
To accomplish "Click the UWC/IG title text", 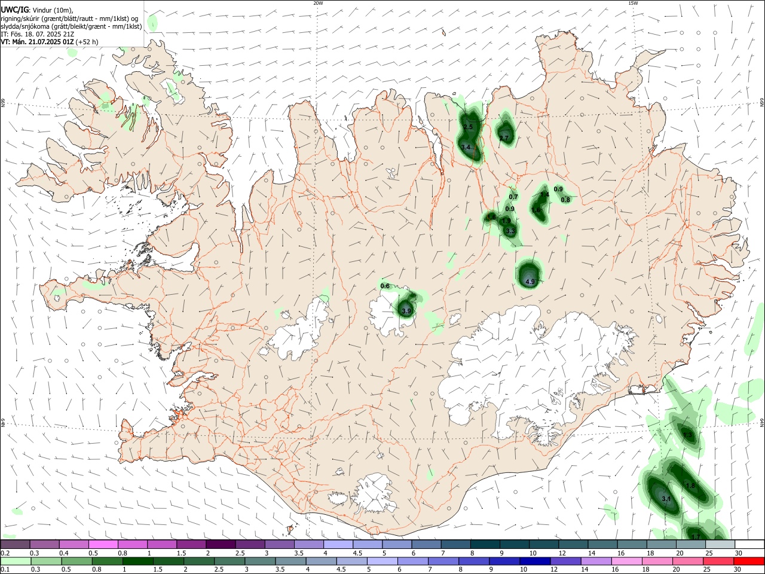I will coord(14,10).
